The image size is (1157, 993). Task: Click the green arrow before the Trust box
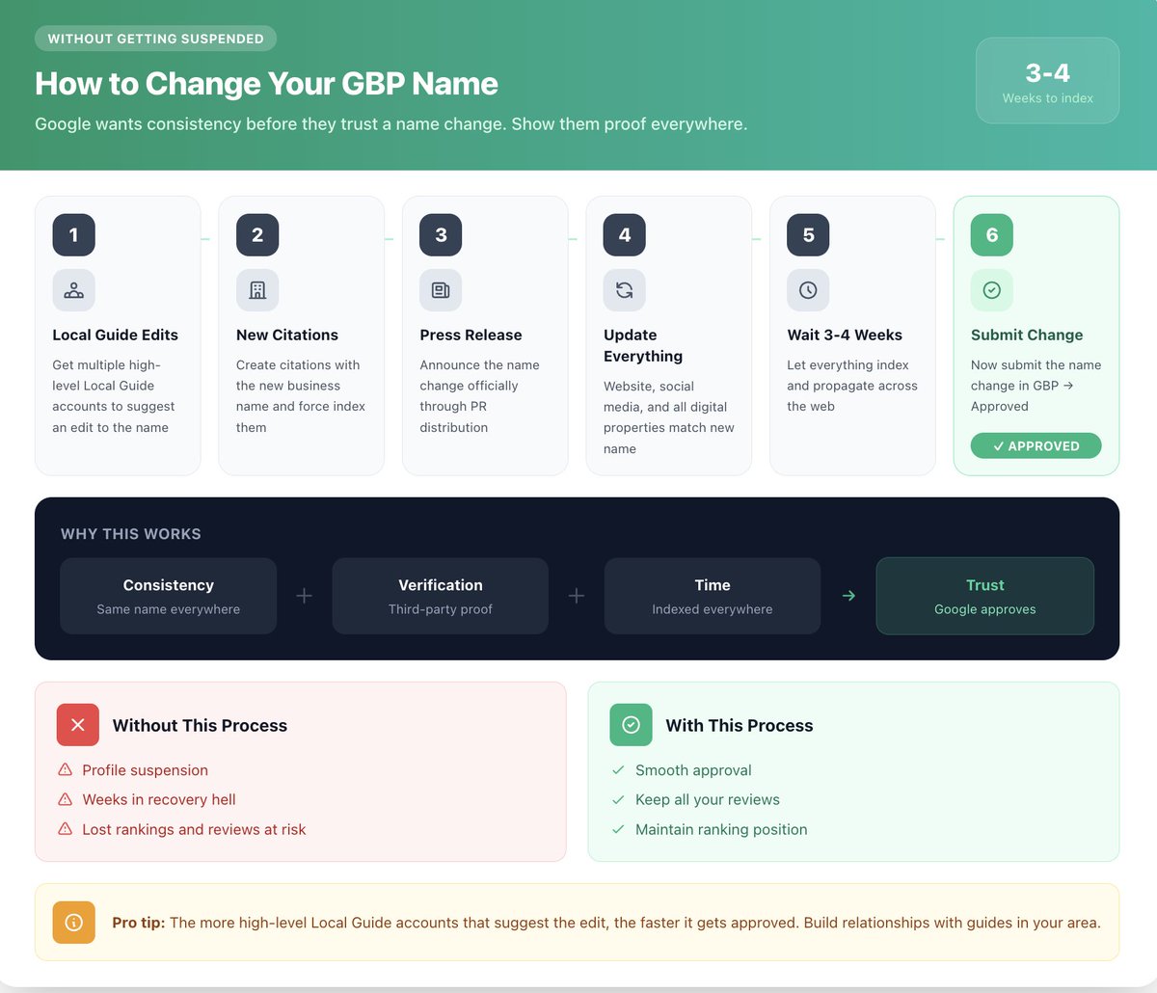point(848,596)
